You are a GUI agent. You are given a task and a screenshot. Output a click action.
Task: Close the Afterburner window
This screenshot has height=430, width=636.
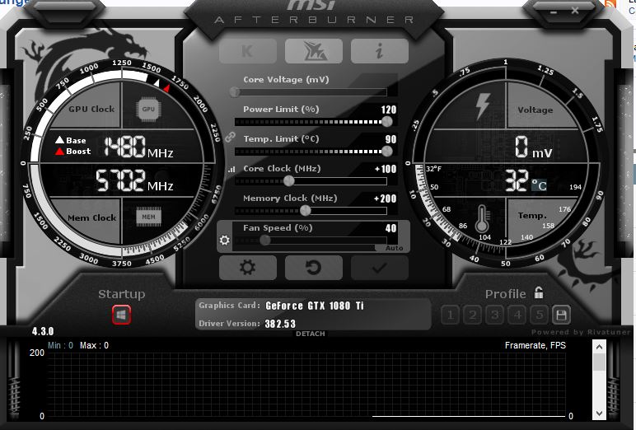[575, 11]
